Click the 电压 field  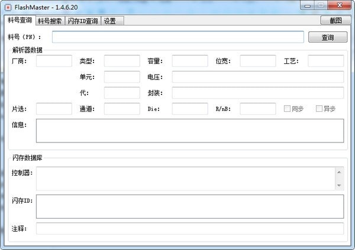pyautogui.click(x=257, y=77)
